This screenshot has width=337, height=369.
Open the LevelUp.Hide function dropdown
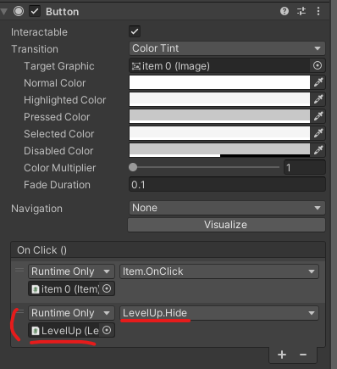coord(219,313)
